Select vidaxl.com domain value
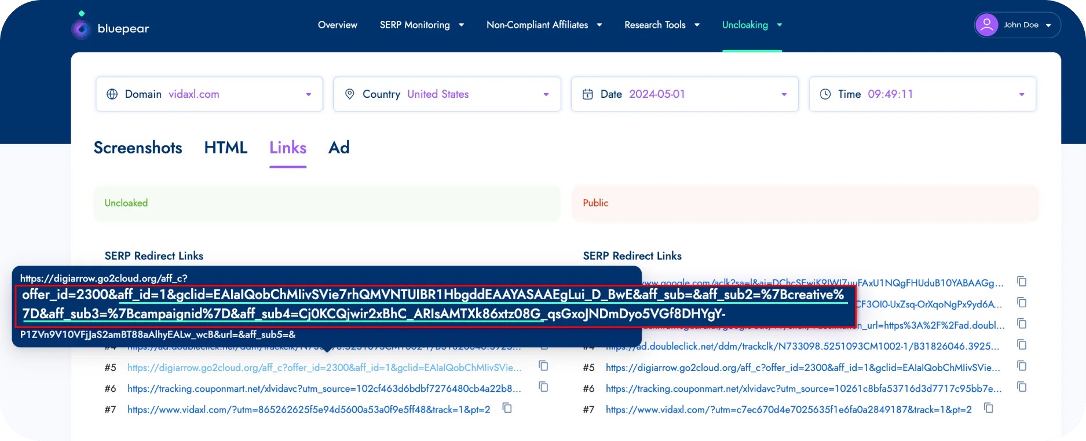Image resolution: width=1086 pixels, height=441 pixels. pos(194,94)
